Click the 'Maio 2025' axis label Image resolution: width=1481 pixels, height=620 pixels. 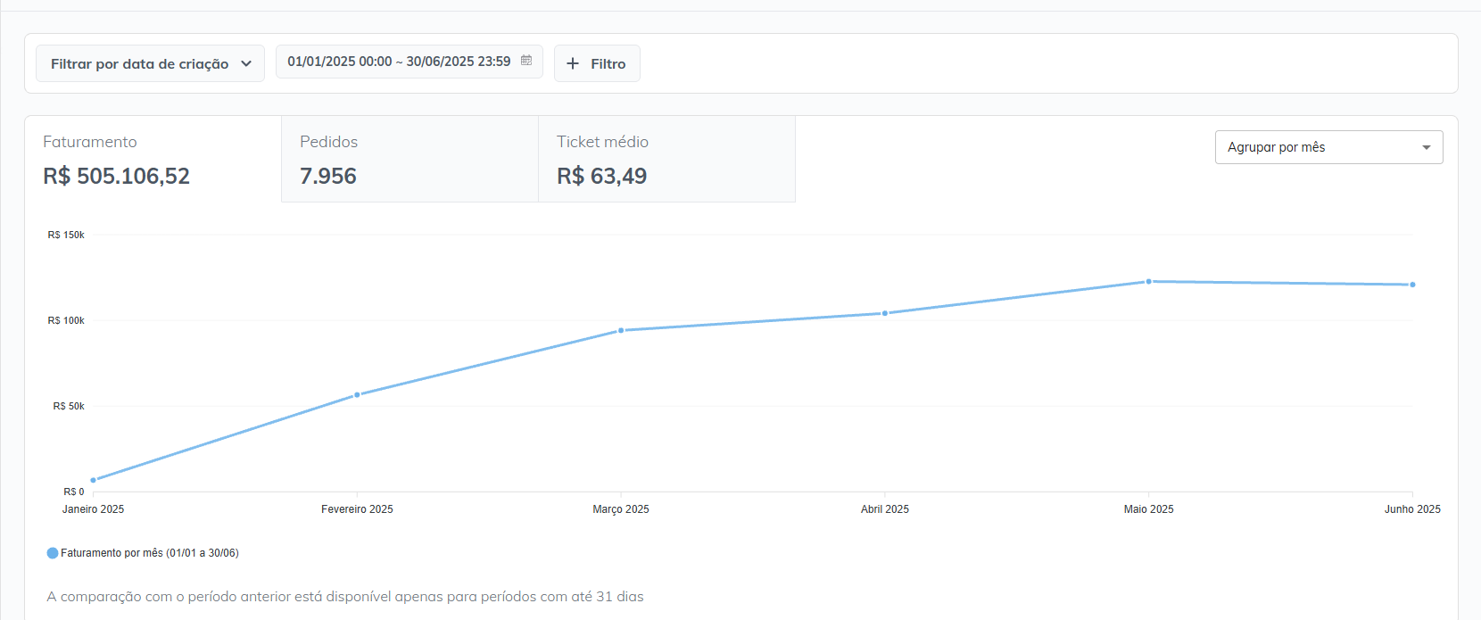[1149, 509]
